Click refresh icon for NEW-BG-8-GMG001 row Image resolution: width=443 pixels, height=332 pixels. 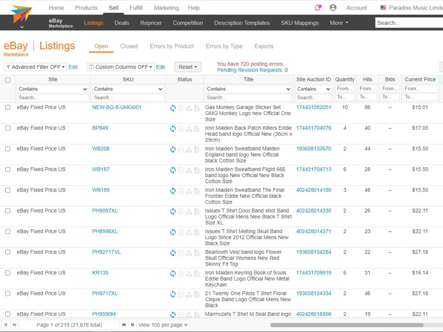(x=173, y=108)
